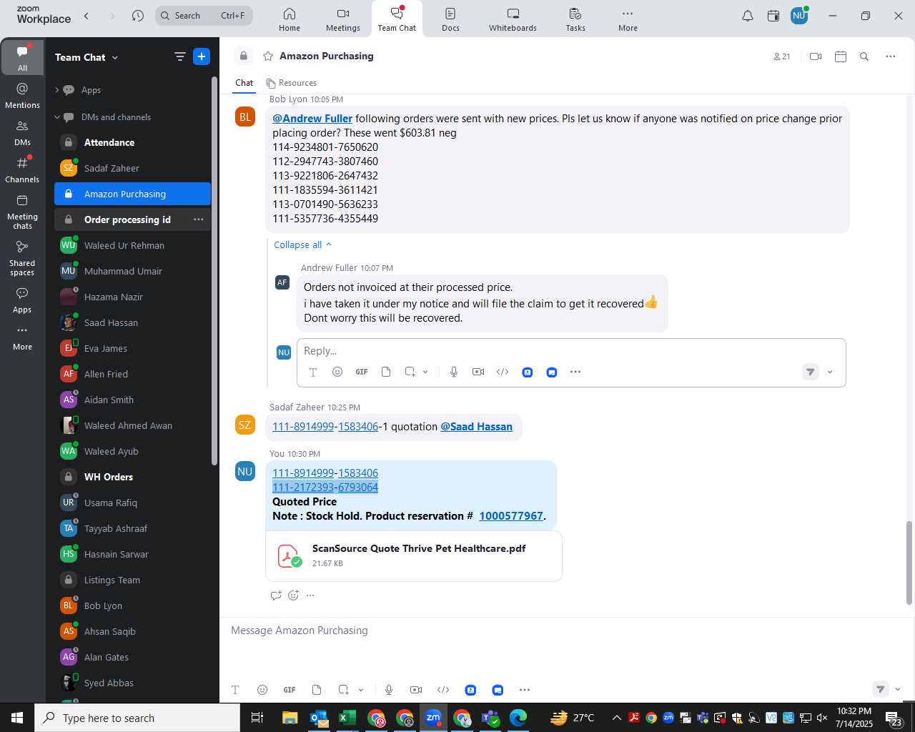Image resolution: width=915 pixels, height=732 pixels.
Task: Open the Attendance channel
Action: [132, 142]
